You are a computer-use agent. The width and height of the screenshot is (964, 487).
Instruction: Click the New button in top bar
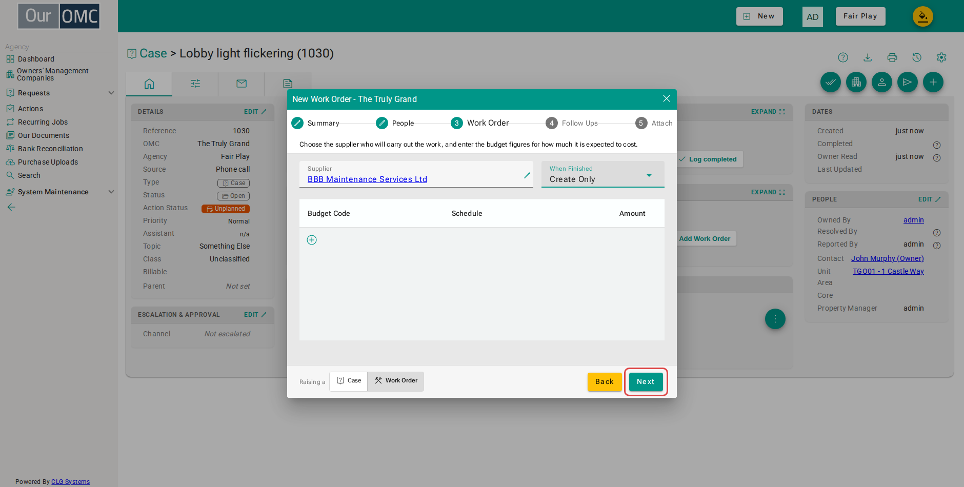[759, 16]
